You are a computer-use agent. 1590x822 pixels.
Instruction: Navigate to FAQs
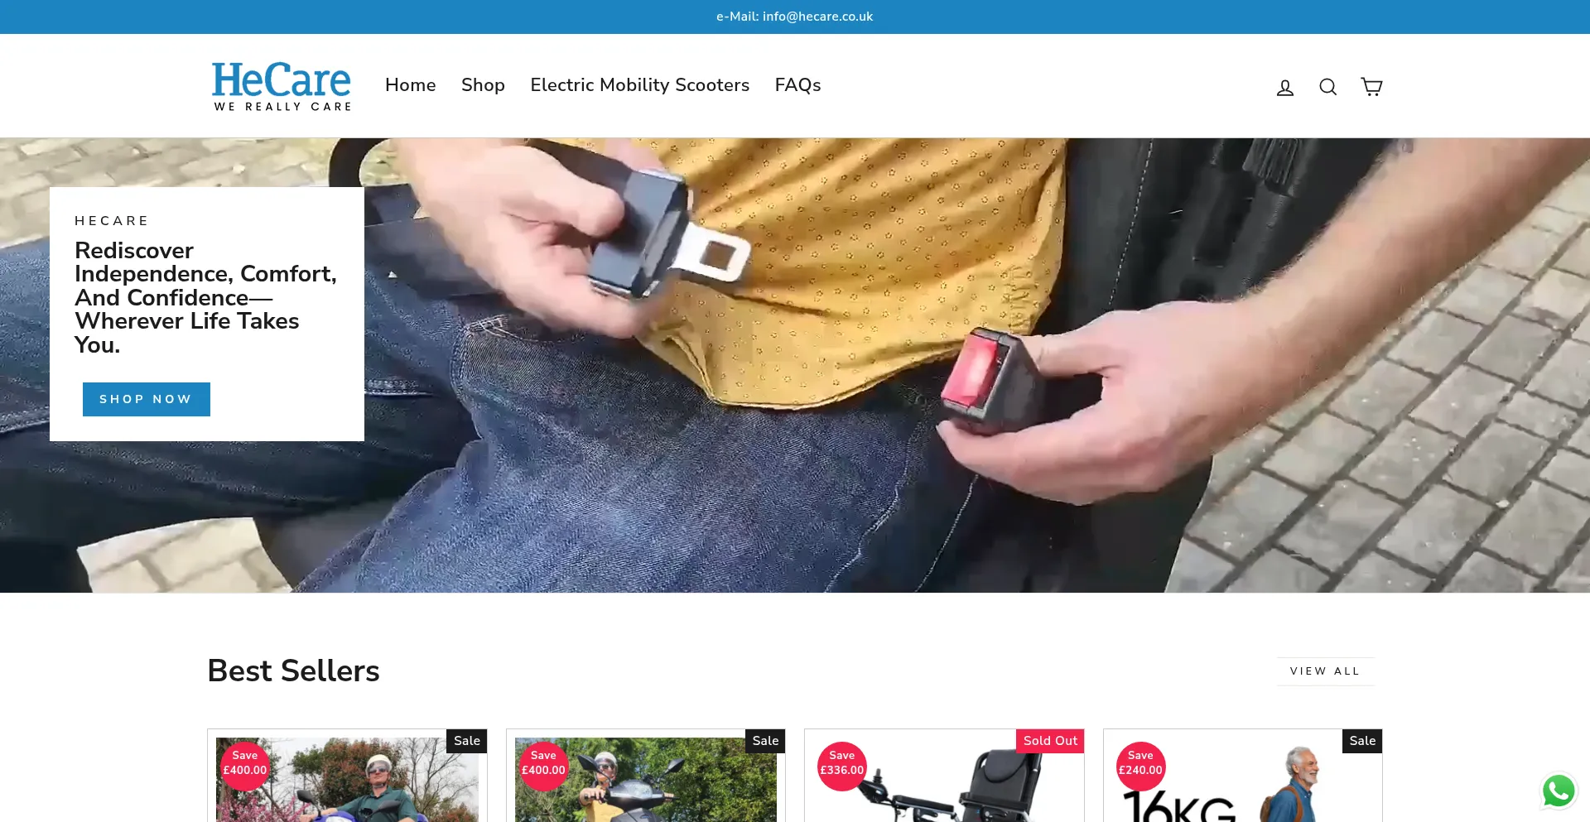click(x=797, y=85)
